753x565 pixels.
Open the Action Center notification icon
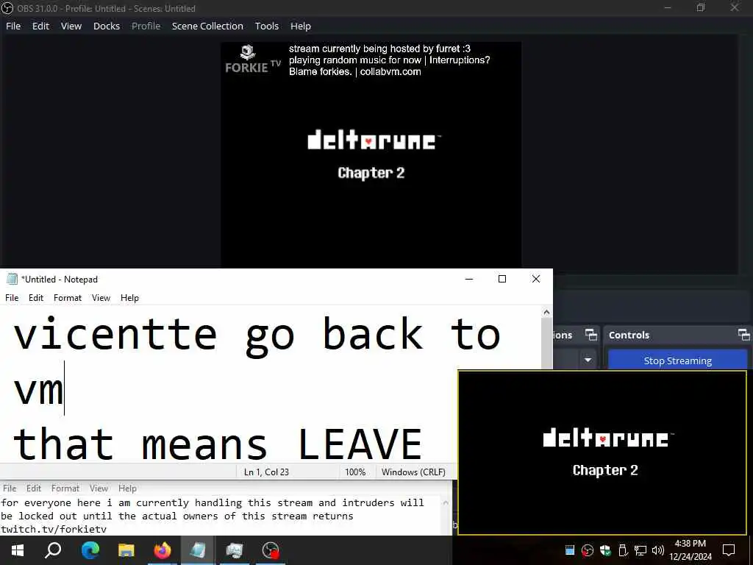pos(729,550)
